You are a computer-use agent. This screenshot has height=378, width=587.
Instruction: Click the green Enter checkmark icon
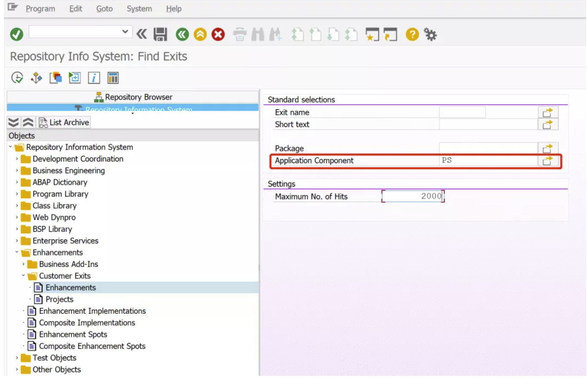pyautogui.click(x=17, y=34)
